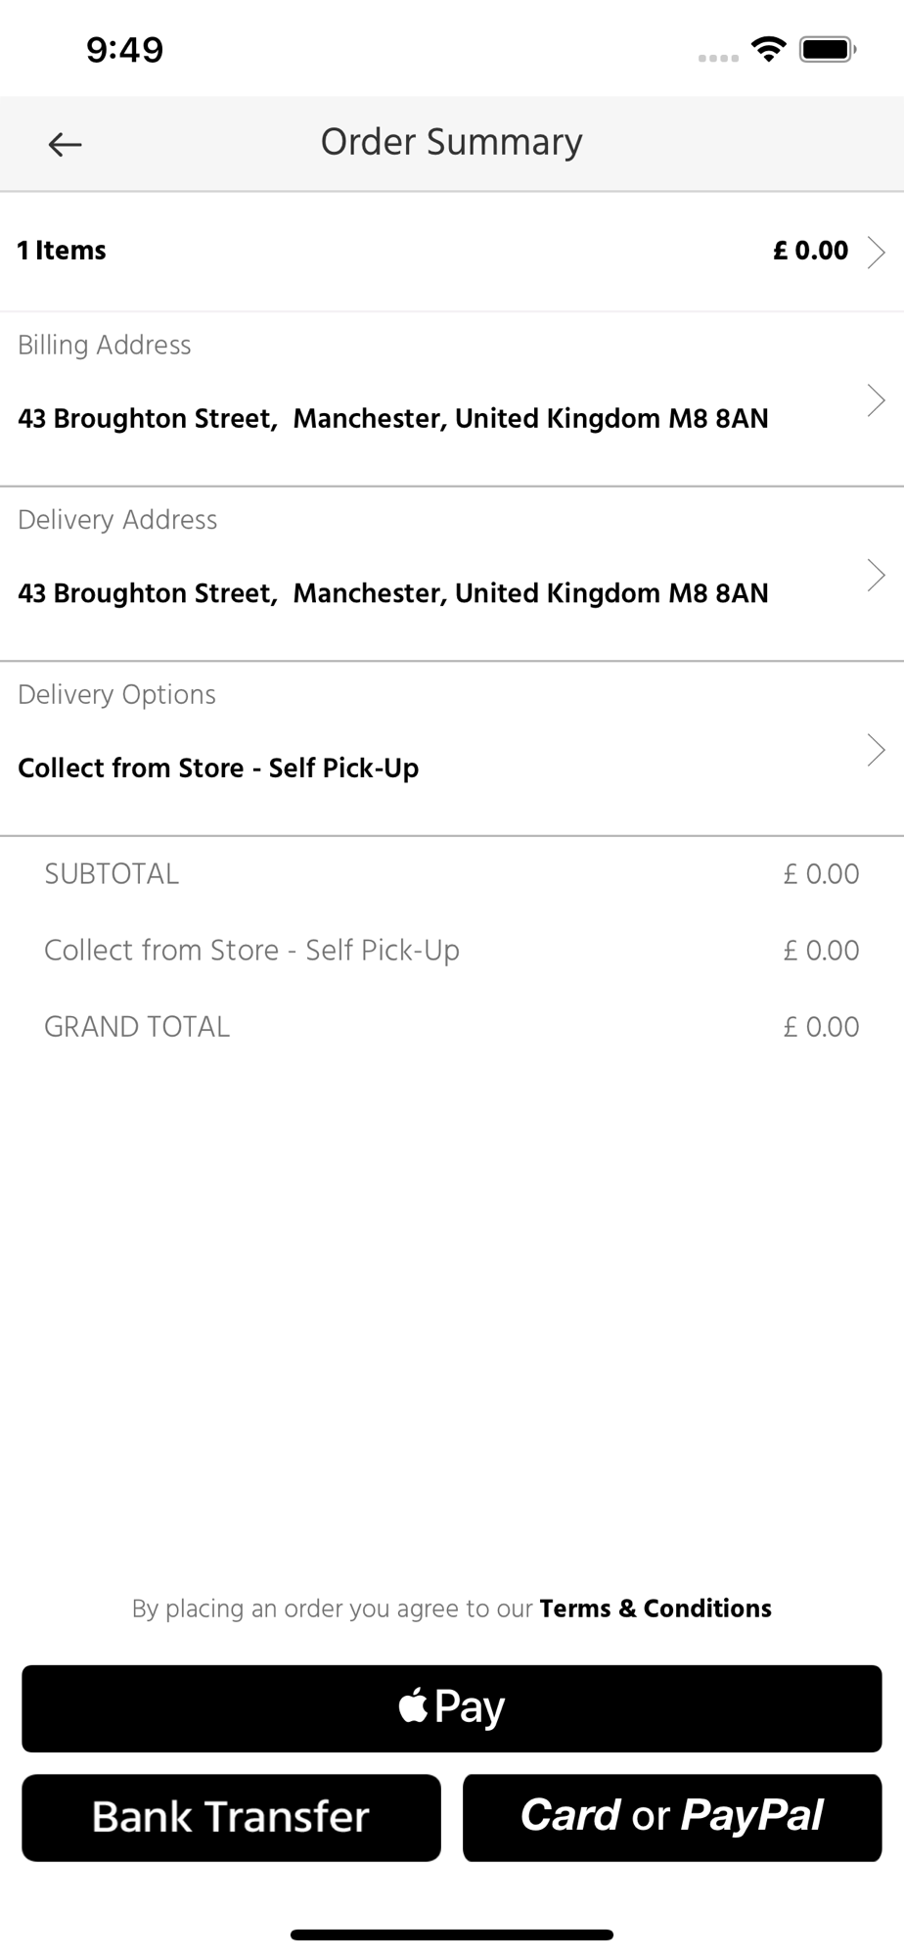Pay with Apple Pay button
904x1958 pixels.
point(452,1708)
